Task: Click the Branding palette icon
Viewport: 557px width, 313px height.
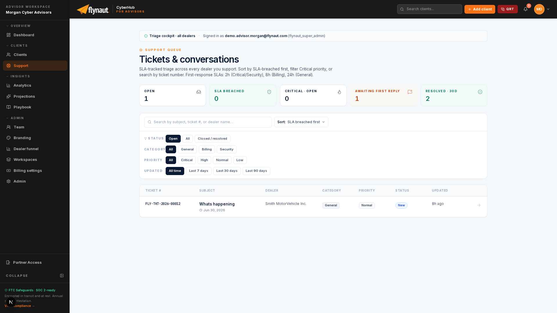Action: 9,138
